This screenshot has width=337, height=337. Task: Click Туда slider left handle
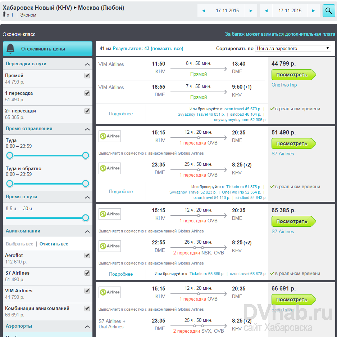[10, 155]
